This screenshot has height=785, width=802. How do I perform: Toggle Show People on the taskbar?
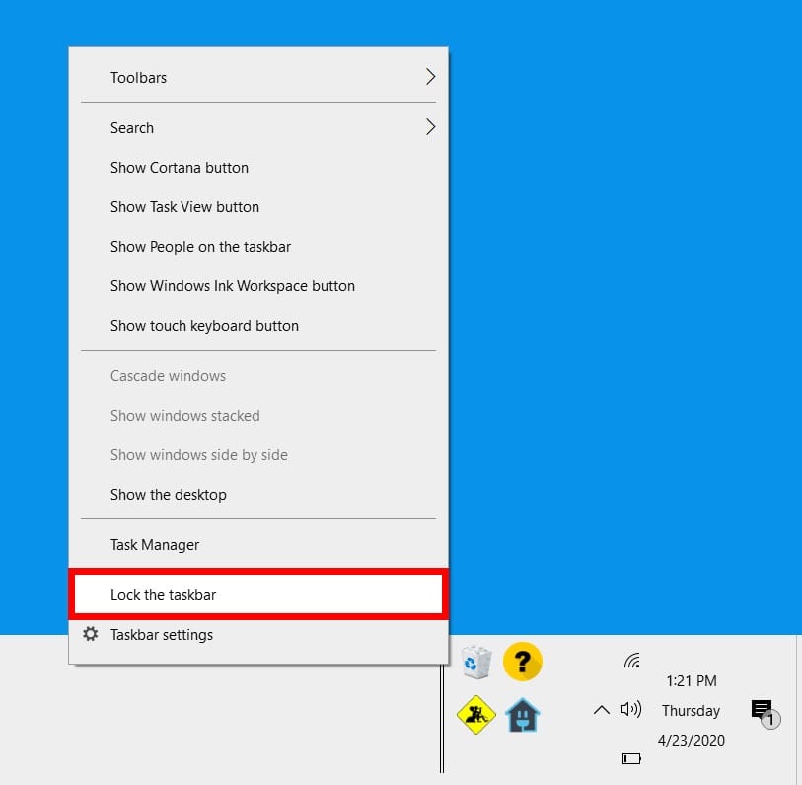(200, 247)
